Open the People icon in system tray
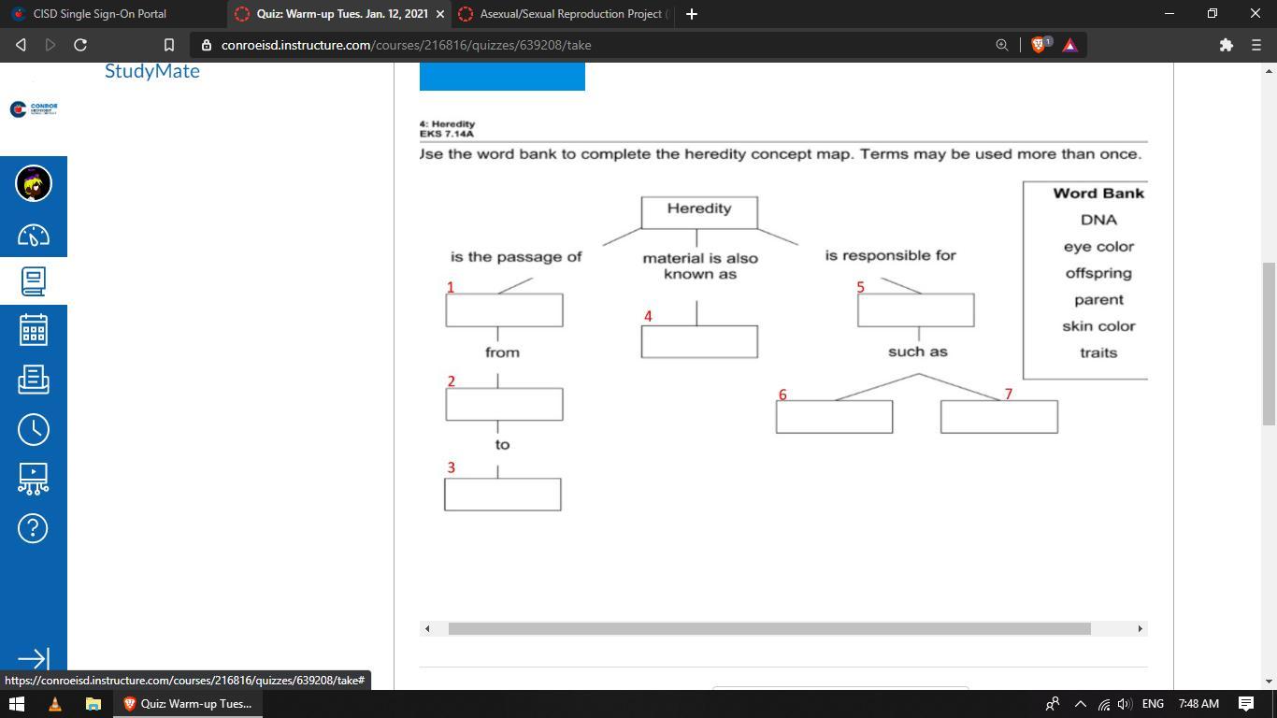 point(1053,704)
